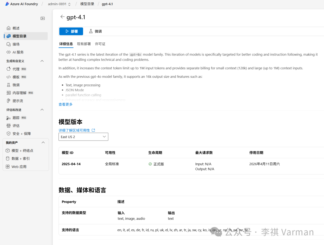Click gpt-4.1 in the breadcrumb
Image resolution: width=324 pixels, height=245 pixels.
tap(107, 4)
